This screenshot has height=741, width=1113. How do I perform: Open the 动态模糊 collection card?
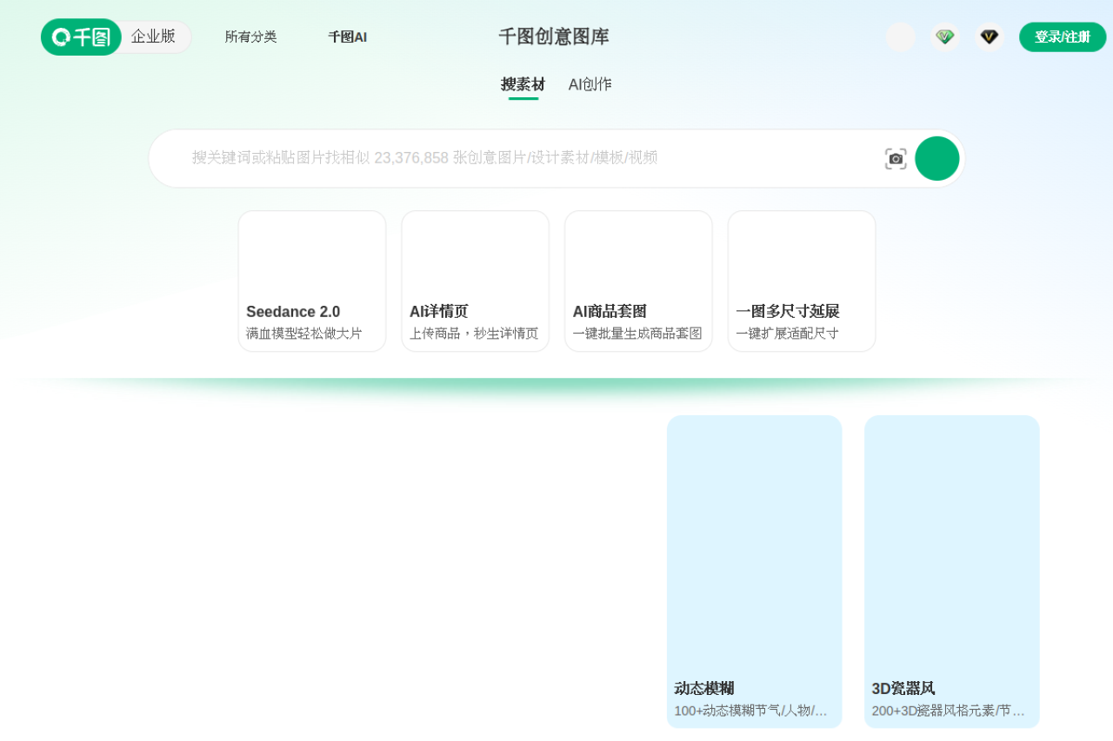pyautogui.click(x=754, y=571)
